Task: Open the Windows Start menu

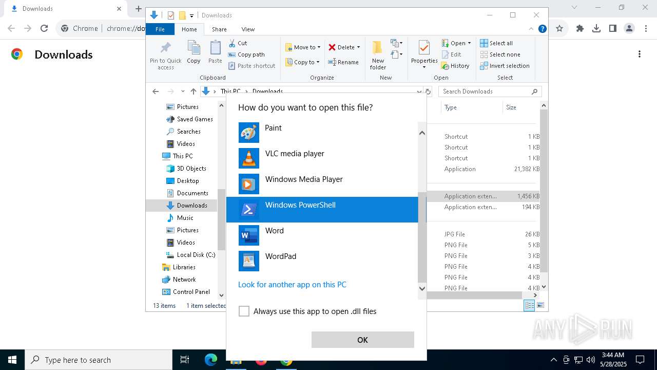Action: [12, 360]
